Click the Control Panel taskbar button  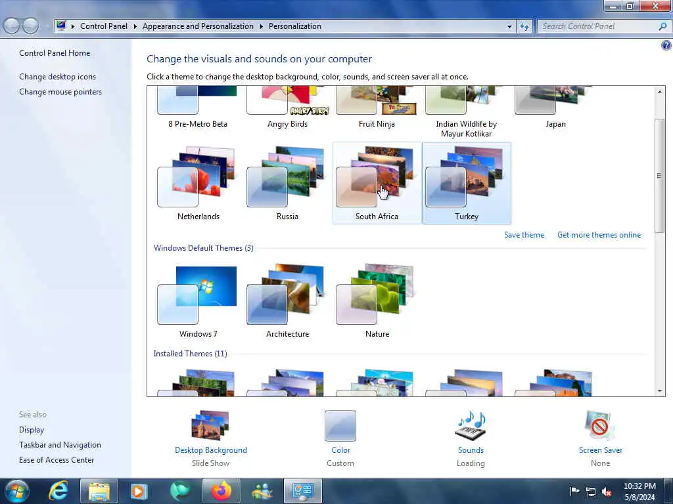click(302, 491)
